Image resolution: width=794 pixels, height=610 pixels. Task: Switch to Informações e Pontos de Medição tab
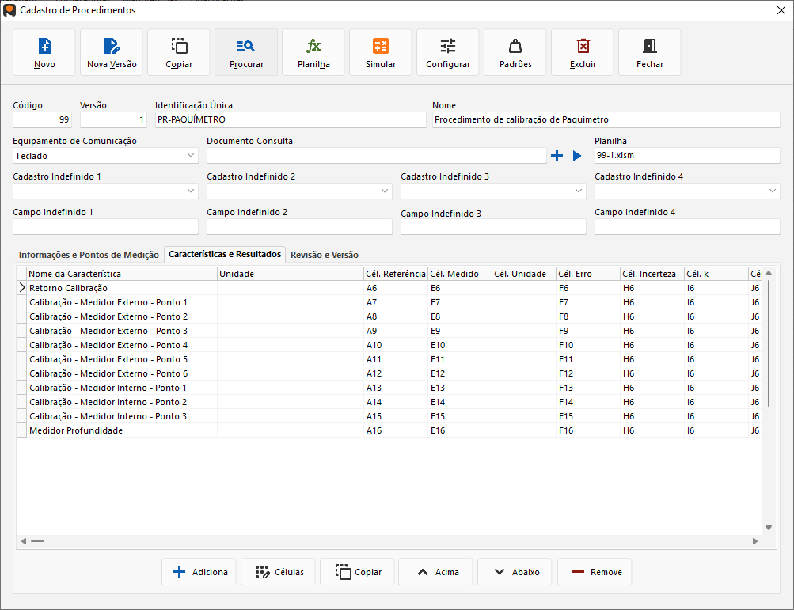tap(89, 255)
